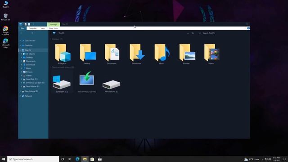Open the notification center icon
The width and height of the screenshot is (288, 162).
[x=284, y=159]
